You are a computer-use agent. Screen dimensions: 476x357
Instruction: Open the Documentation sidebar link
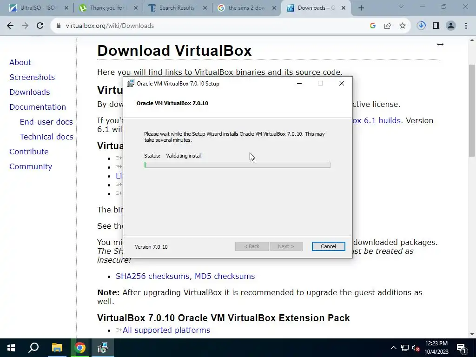click(x=38, y=107)
